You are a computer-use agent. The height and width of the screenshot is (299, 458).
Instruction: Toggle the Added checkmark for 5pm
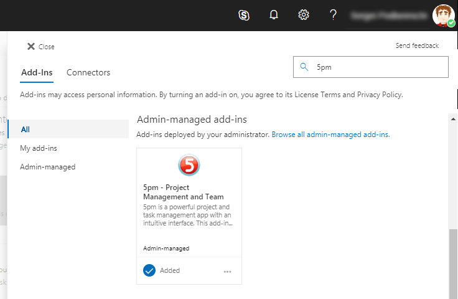point(149,270)
